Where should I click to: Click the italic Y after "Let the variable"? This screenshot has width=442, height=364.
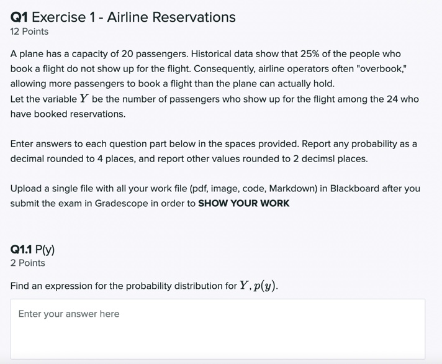point(83,99)
